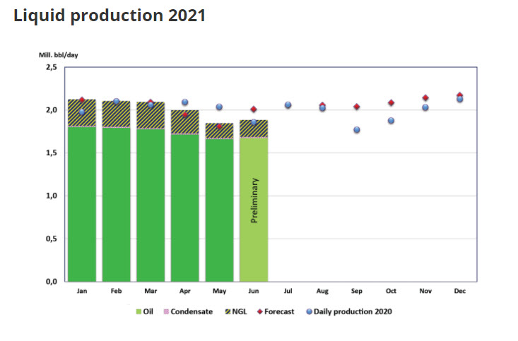This screenshot has height=341, width=518.
Task: Click the July blue data point
Action: (288, 105)
